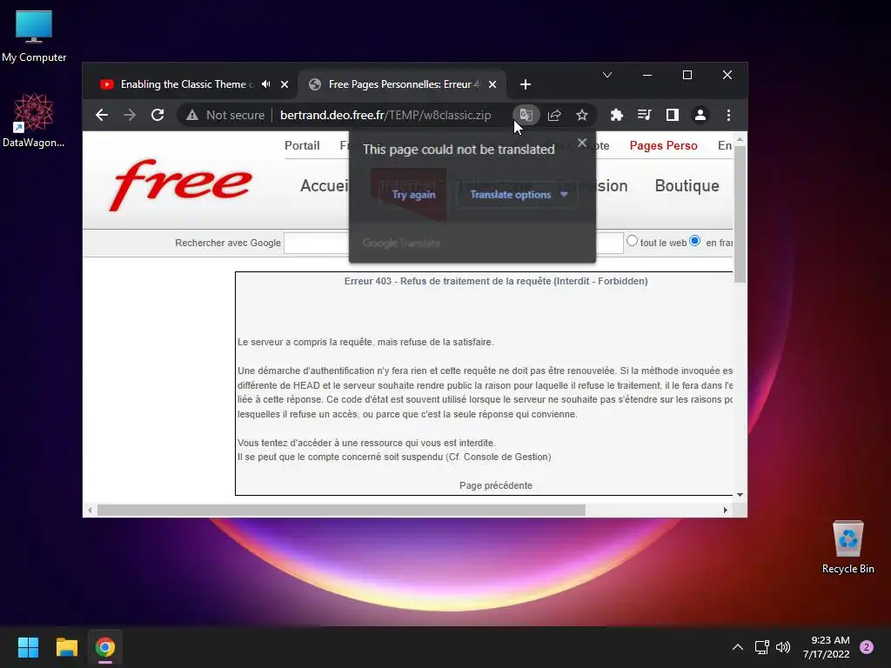Click the forward navigation arrow

(x=130, y=116)
